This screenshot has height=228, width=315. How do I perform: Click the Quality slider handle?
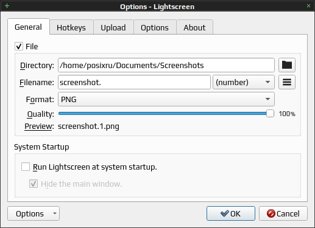coord(270,114)
